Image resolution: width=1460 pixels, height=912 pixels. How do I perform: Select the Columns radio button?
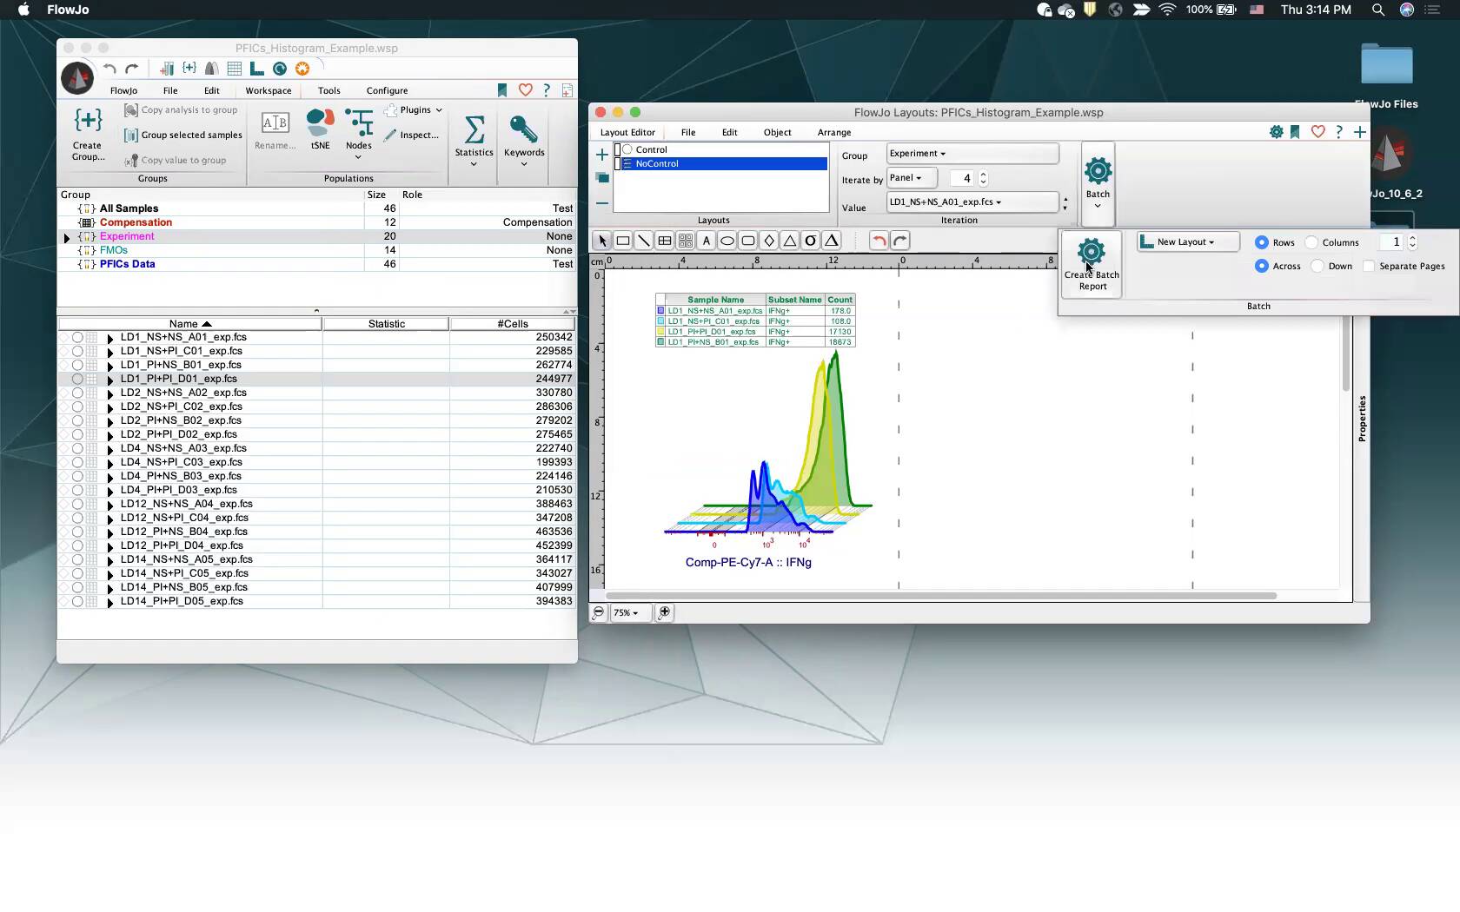pyautogui.click(x=1312, y=242)
